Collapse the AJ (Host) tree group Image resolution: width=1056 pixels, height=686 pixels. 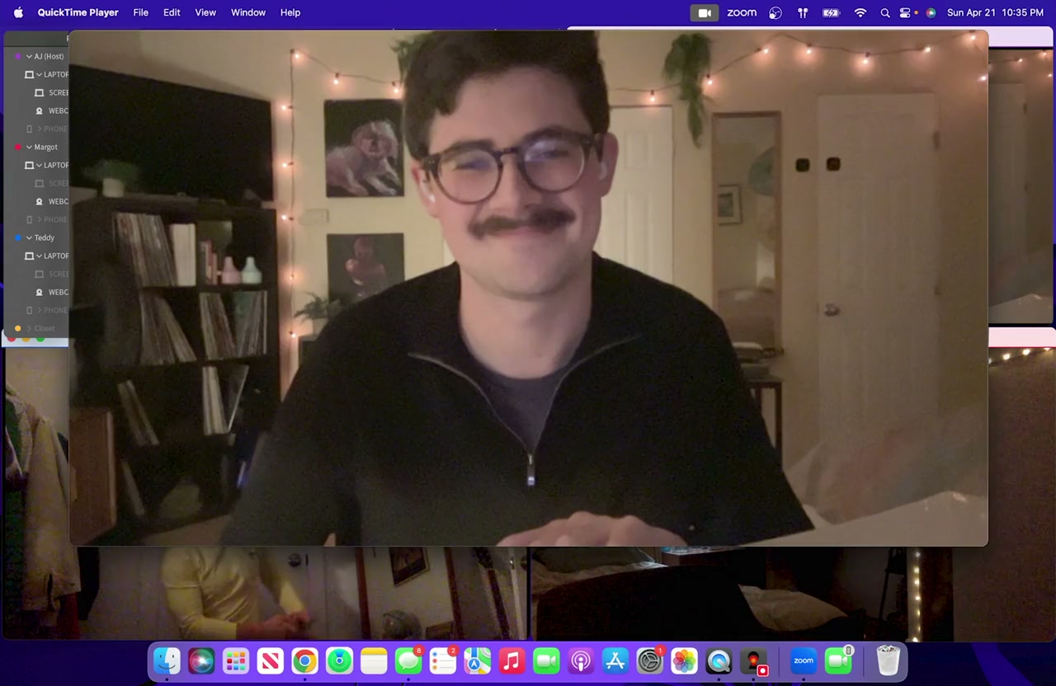click(29, 56)
